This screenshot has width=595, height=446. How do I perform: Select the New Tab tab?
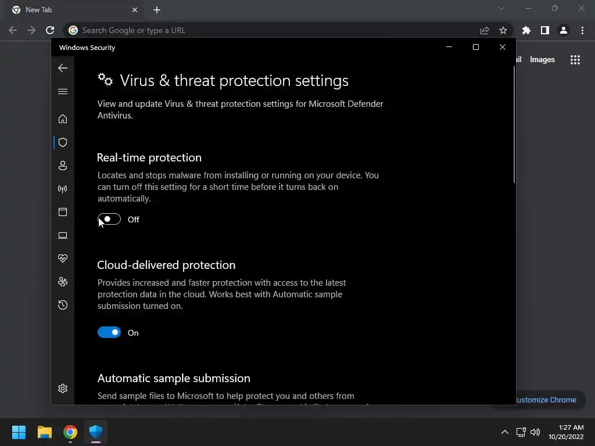74,10
